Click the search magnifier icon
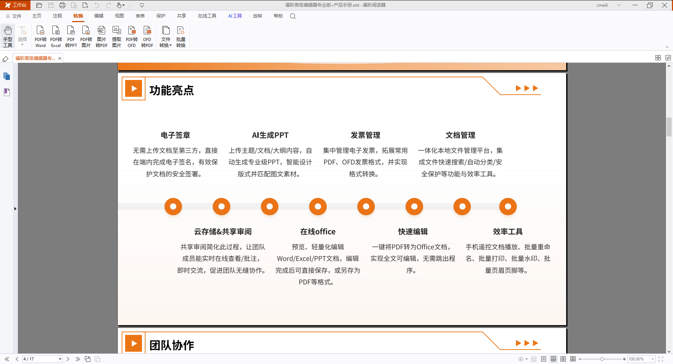The image size is (673, 364). point(293,16)
